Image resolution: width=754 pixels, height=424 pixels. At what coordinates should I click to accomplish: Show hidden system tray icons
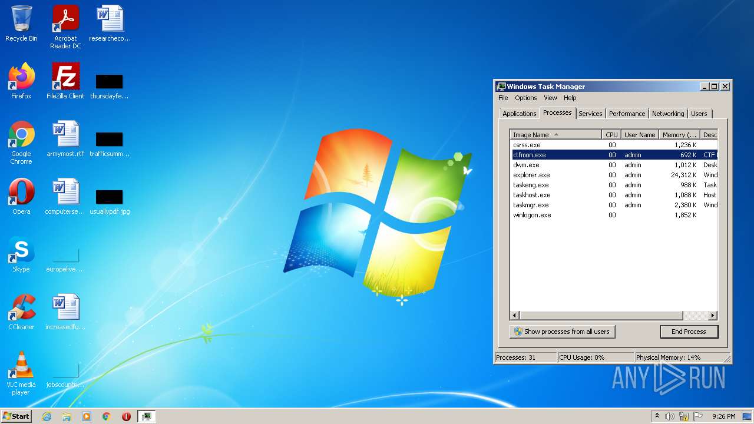coord(657,416)
